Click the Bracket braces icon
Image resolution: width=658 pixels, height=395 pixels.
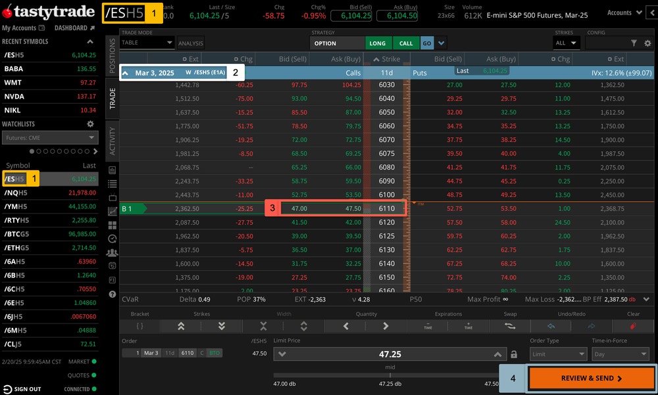(139, 326)
